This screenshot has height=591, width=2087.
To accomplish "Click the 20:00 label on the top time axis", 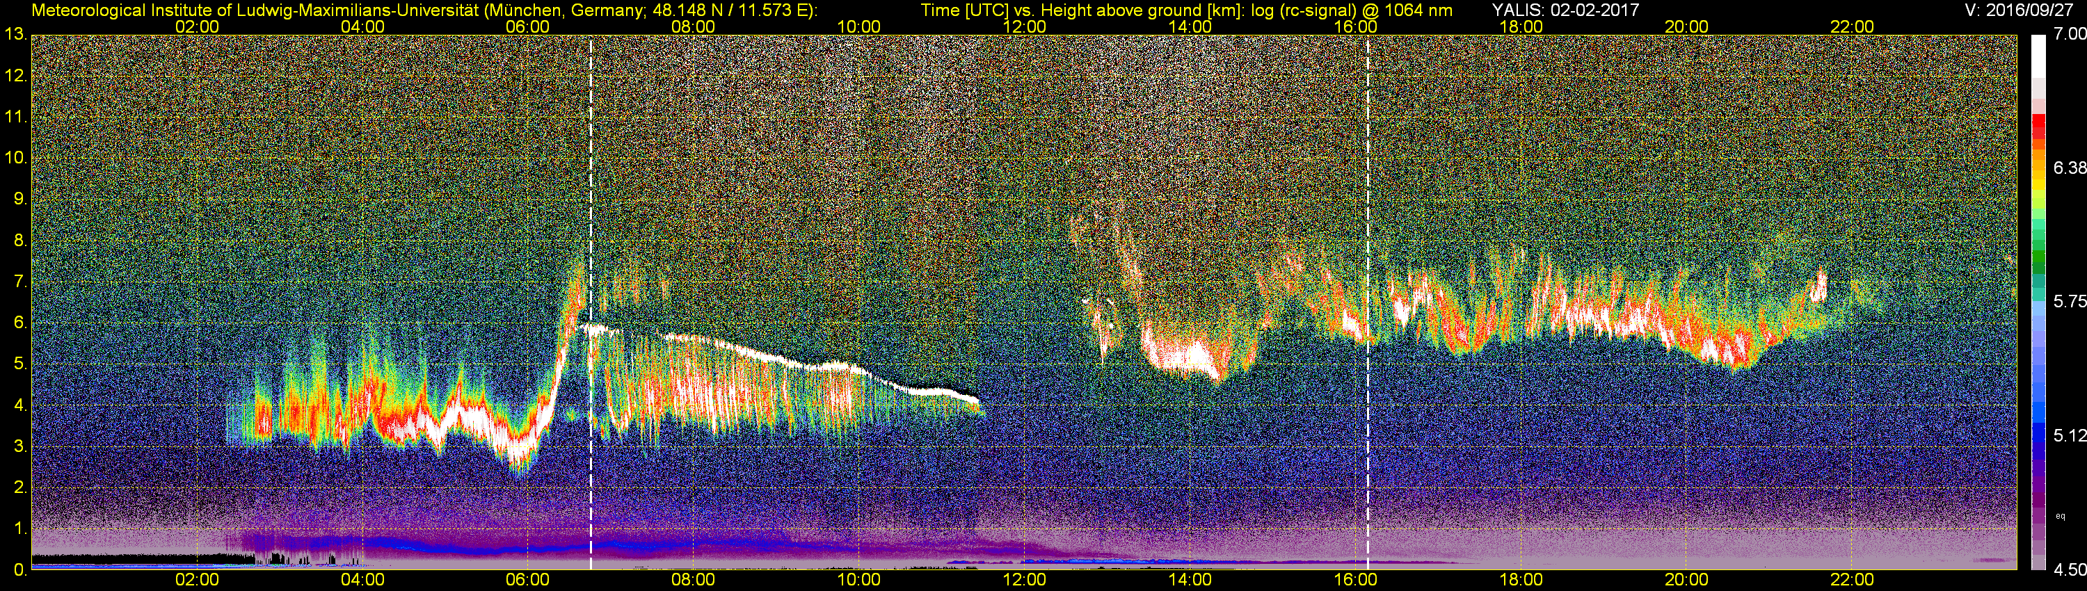I will [1687, 26].
